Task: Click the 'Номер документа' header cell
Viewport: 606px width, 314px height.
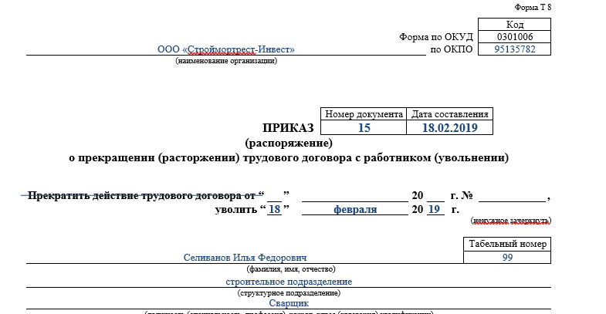Action: tap(364, 114)
